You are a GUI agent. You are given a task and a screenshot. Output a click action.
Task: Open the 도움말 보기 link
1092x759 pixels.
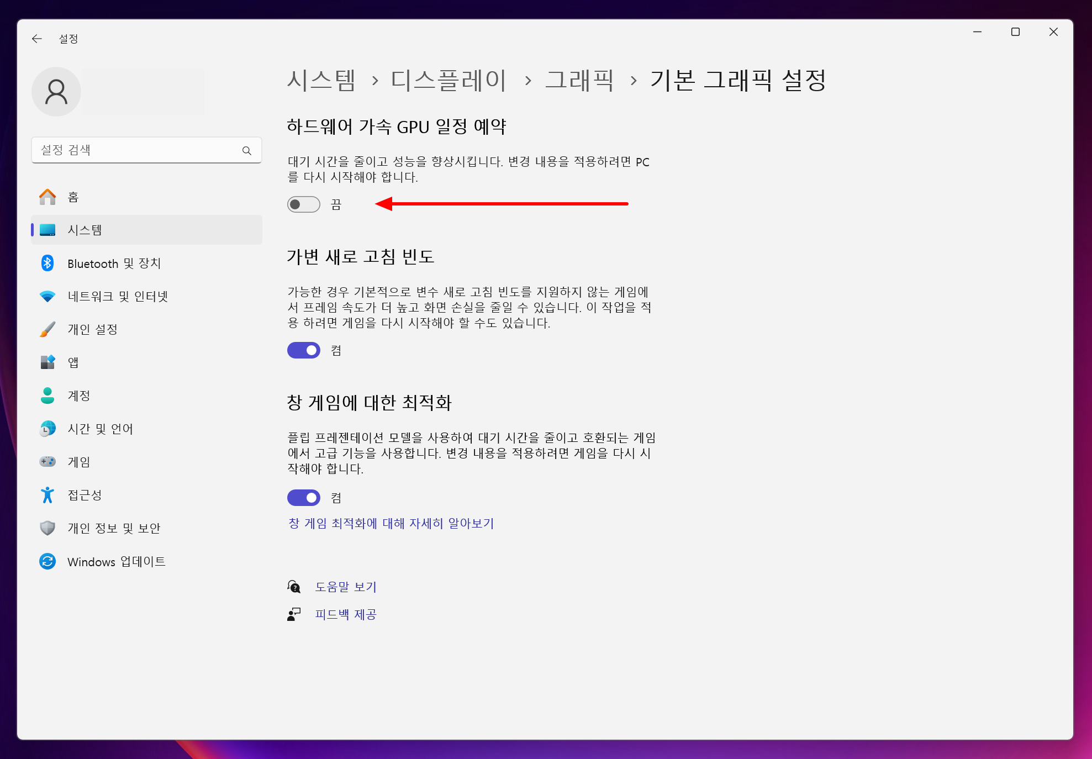pyautogui.click(x=346, y=587)
